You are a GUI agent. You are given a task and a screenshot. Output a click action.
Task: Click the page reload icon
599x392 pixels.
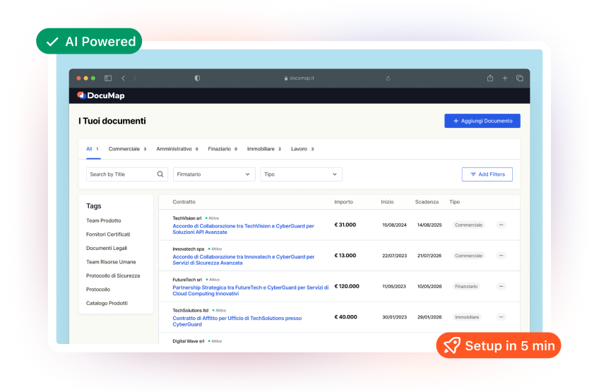(389, 78)
